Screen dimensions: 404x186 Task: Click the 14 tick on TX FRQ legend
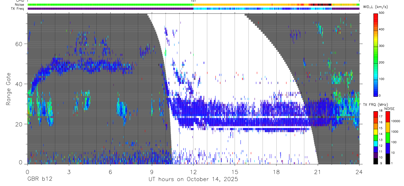(381, 134)
